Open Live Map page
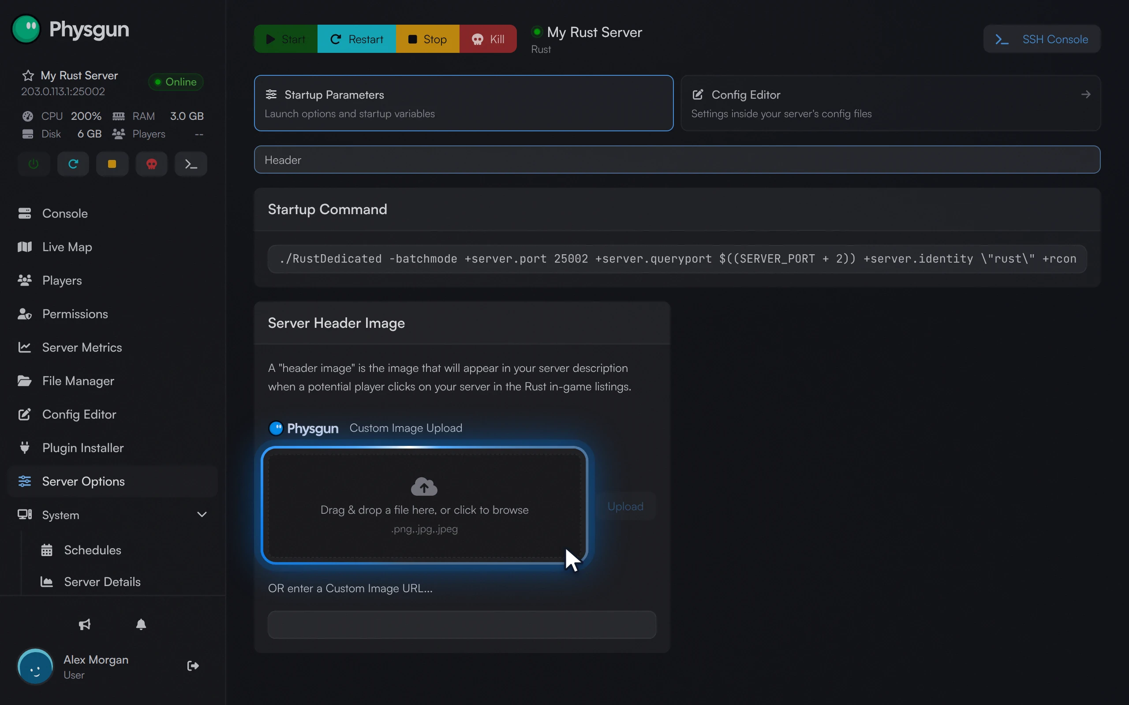 [112, 247]
